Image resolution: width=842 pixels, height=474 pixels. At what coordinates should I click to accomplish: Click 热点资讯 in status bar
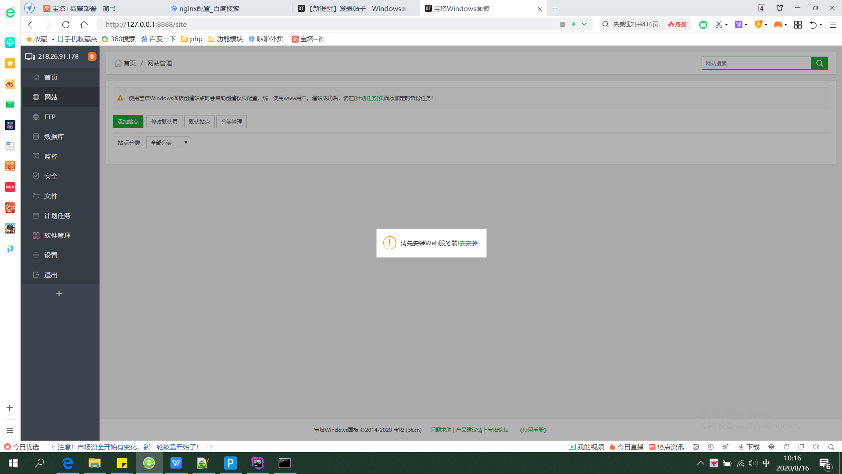click(666, 447)
